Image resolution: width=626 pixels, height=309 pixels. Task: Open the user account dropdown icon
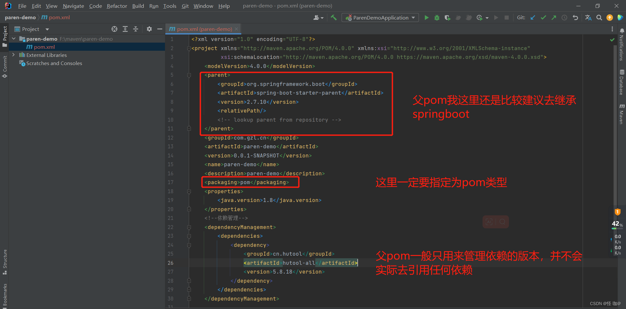(x=319, y=18)
